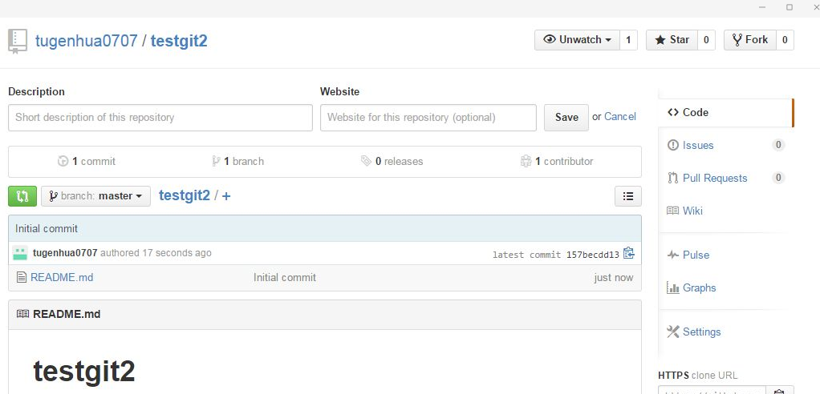
Task: Open README.md row's Initial commit message
Action: [x=285, y=278]
